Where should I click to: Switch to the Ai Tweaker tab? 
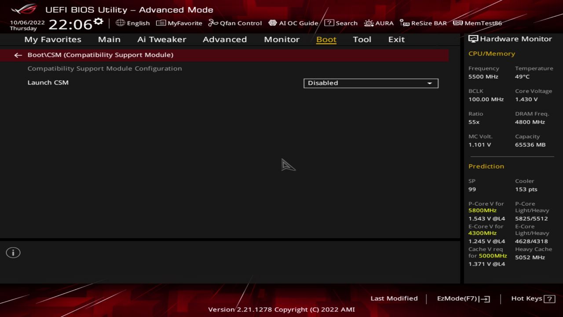tap(161, 39)
